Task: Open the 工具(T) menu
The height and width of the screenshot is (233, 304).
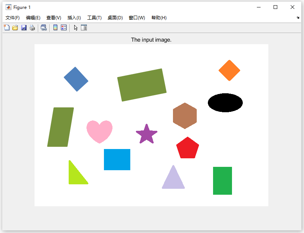Action: 94,18
